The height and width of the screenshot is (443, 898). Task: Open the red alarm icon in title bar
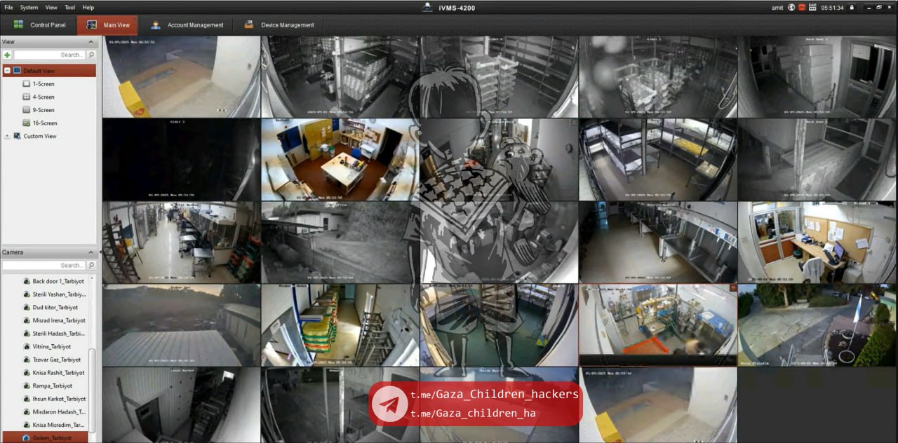coord(802,7)
